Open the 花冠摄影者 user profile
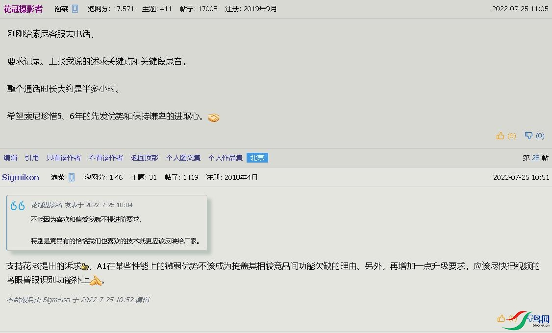Viewport: 552px width, 333px height. (x=23, y=9)
